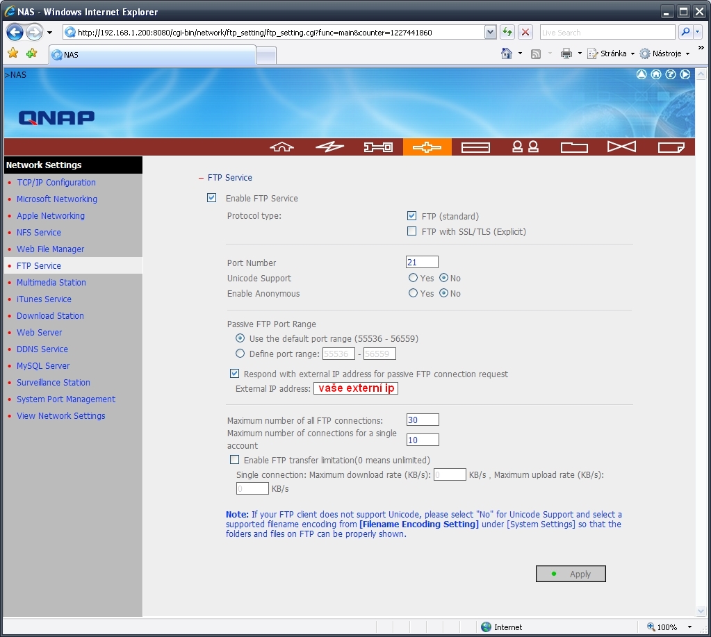Open NFS Service settings
Image resolution: width=711 pixels, height=637 pixels.
39,233
